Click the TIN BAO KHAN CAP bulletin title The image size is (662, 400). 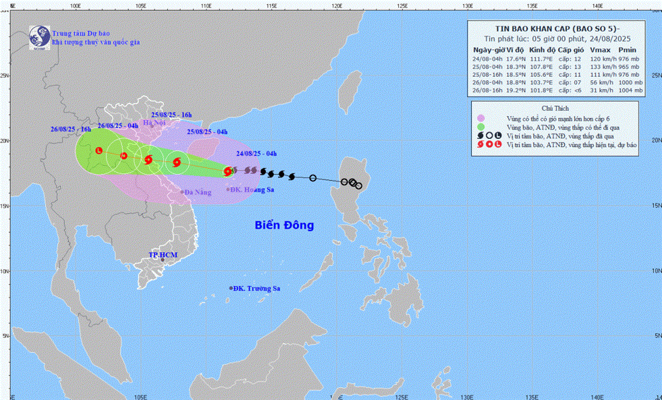point(557,28)
